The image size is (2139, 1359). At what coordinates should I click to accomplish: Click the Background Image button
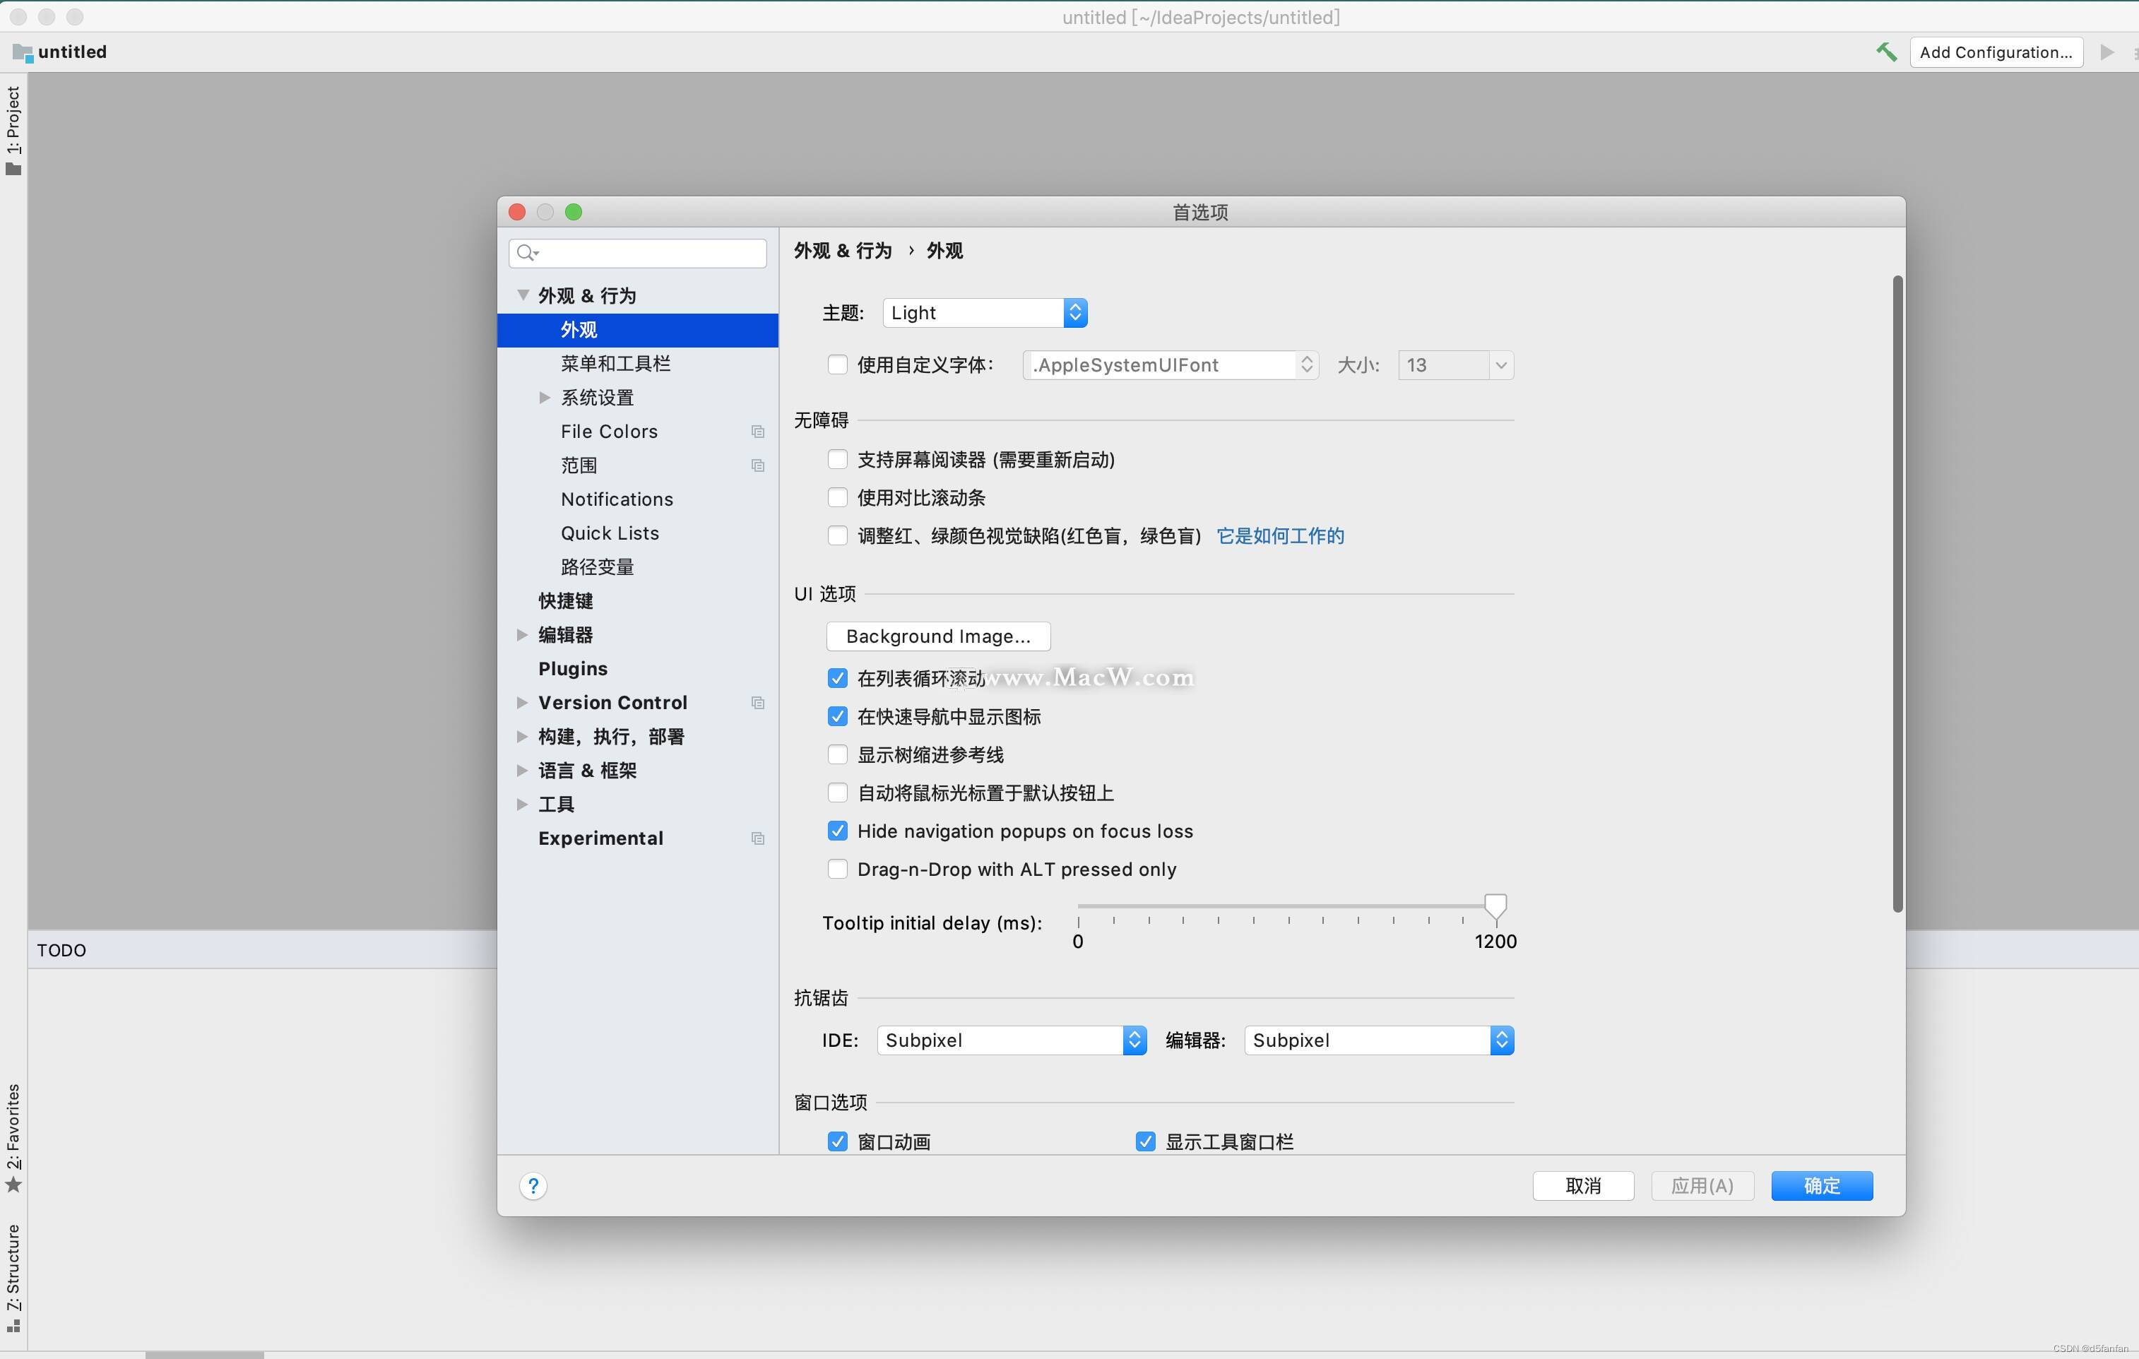[x=937, y=636]
